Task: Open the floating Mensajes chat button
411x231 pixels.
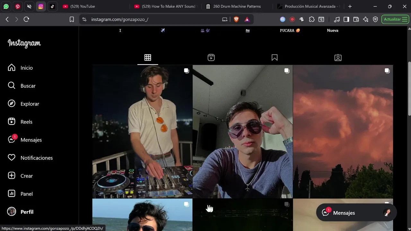Action: (x=356, y=213)
